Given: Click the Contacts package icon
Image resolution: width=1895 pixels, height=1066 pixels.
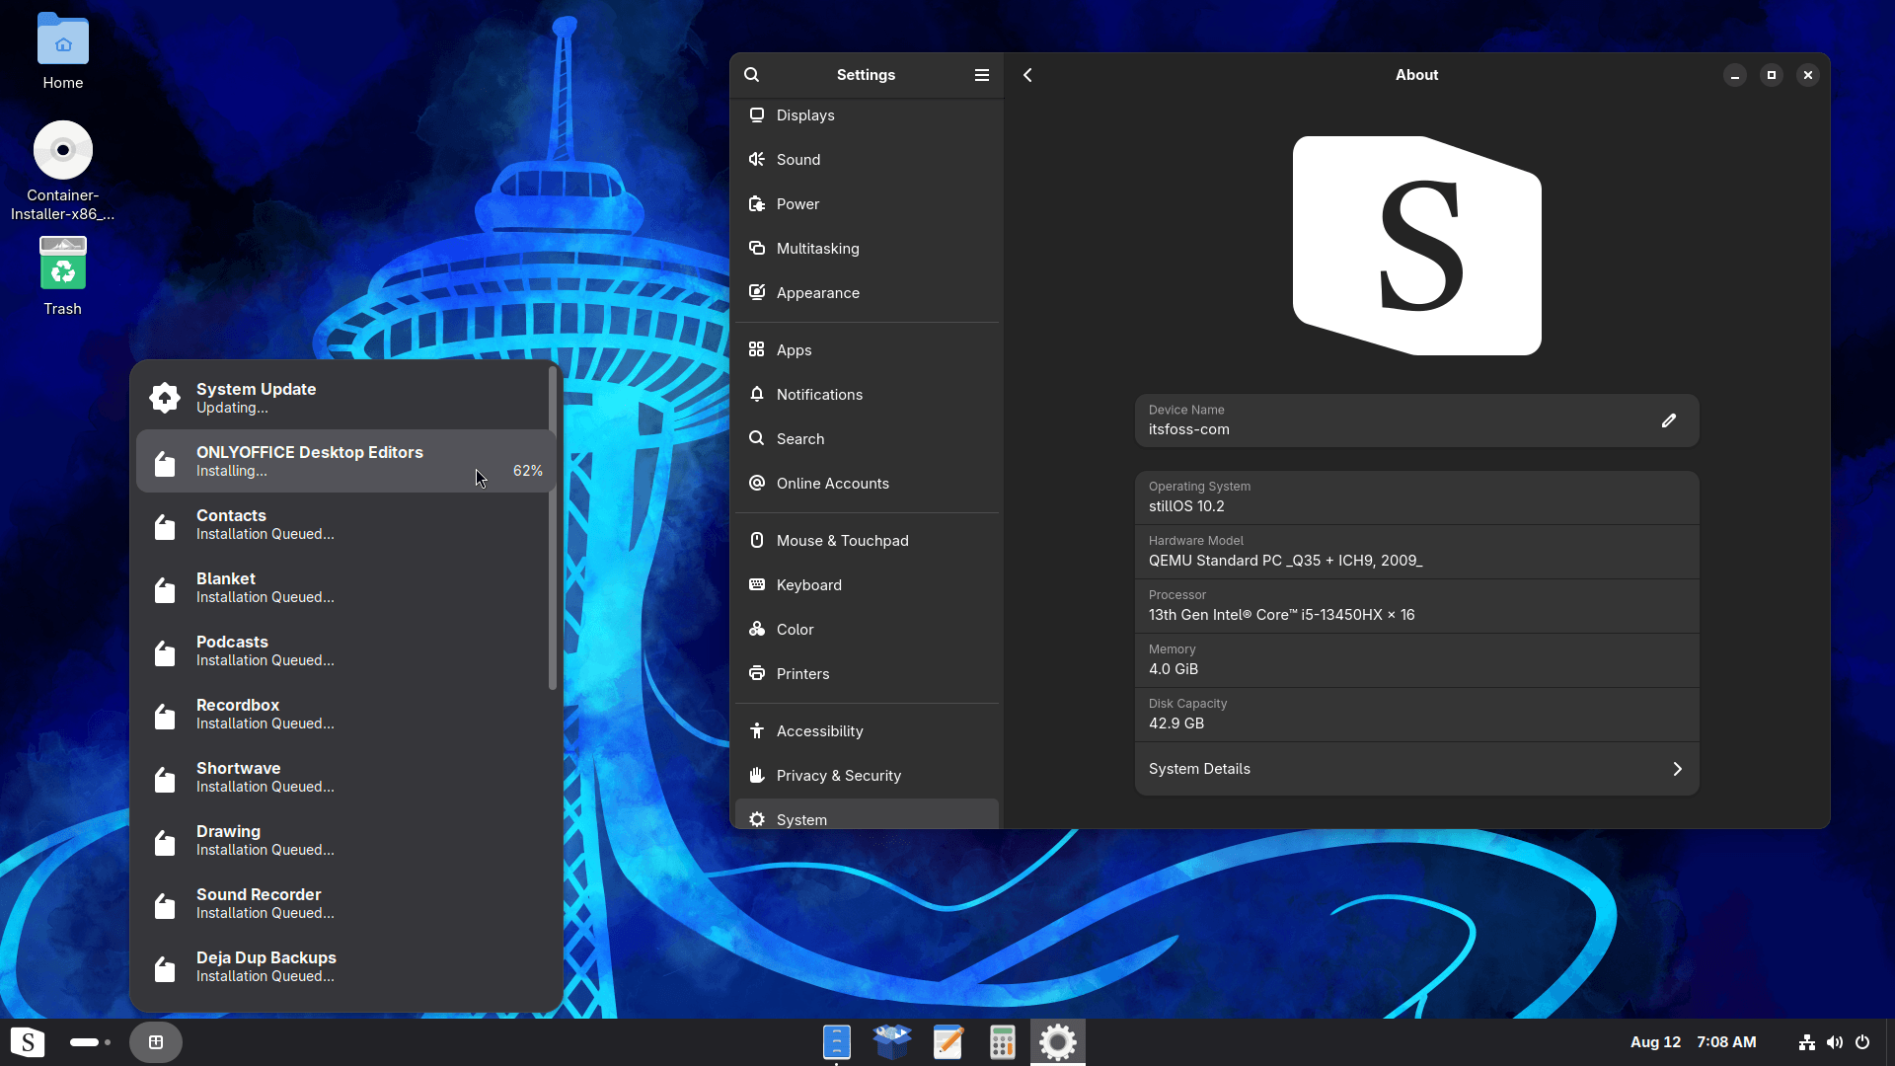Looking at the screenshot, I should tap(165, 526).
